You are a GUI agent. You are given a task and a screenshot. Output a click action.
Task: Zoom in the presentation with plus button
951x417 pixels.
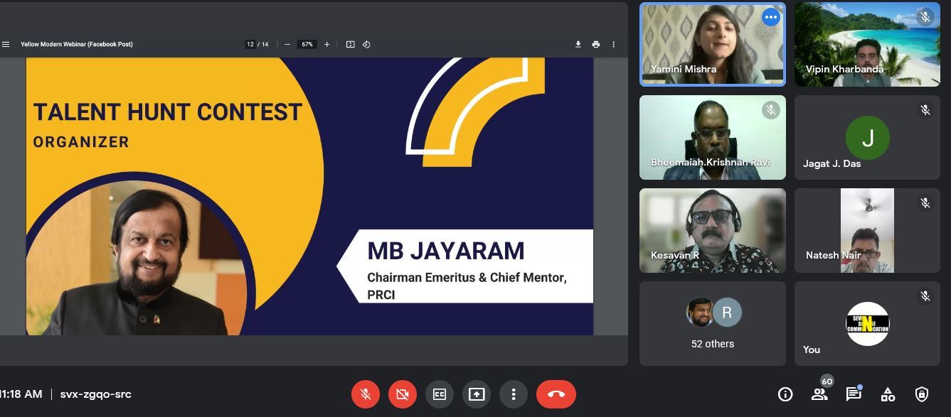327,44
